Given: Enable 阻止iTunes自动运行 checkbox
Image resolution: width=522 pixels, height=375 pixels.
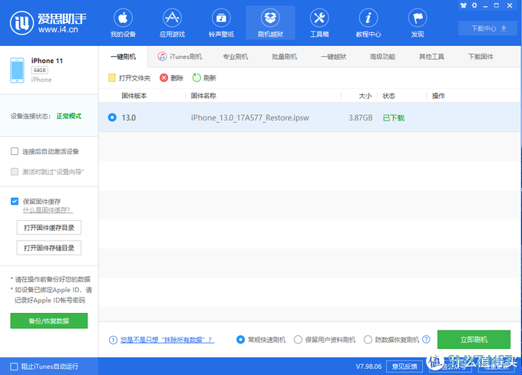Looking at the screenshot, I should tap(14, 367).
